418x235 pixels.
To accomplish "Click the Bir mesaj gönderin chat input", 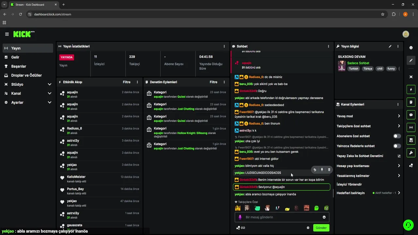I will click(x=282, y=217).
